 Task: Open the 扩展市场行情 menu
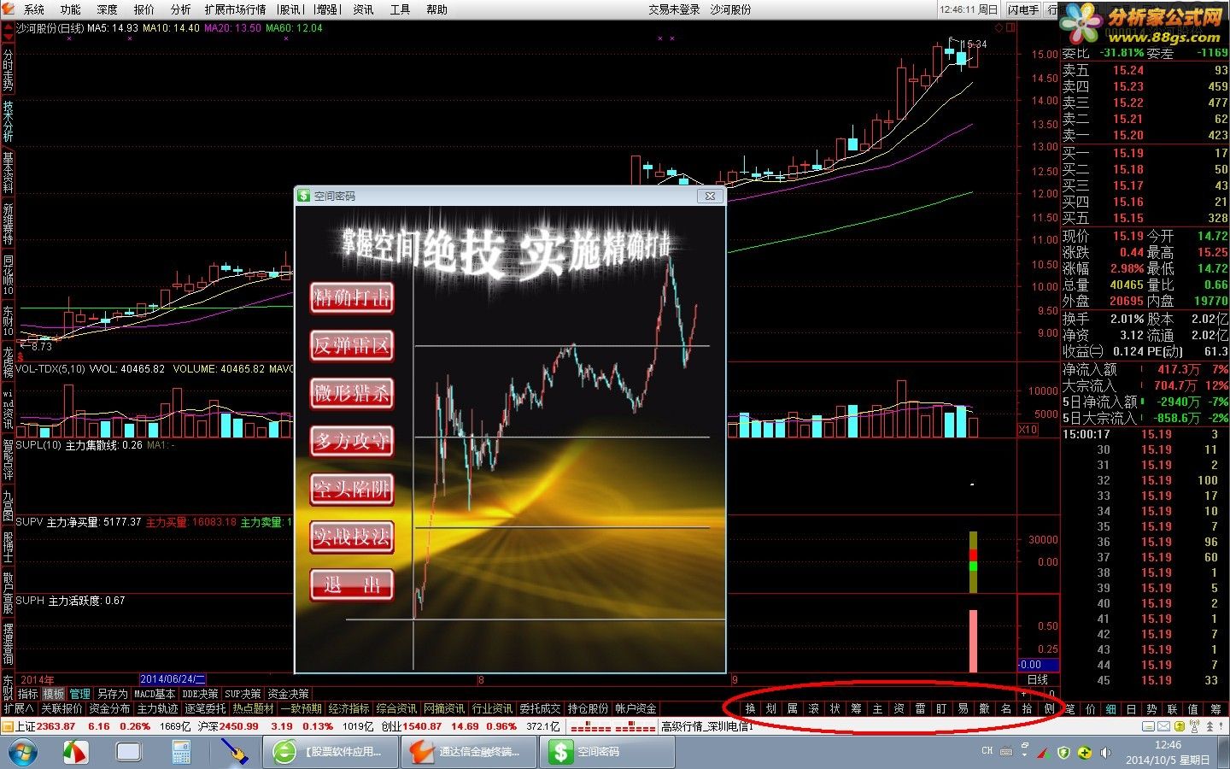(235, 9)
